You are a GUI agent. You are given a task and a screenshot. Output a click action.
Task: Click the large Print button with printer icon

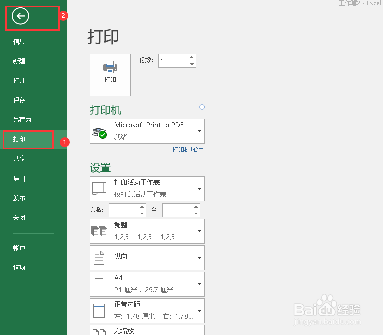pos(110,75)
